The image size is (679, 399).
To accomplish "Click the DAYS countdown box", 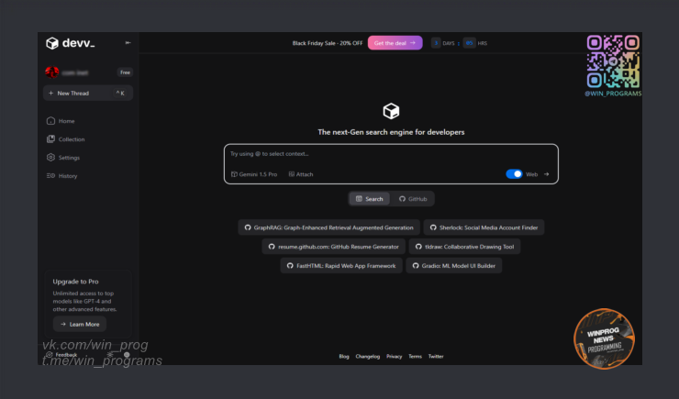I will pos(436,43).
